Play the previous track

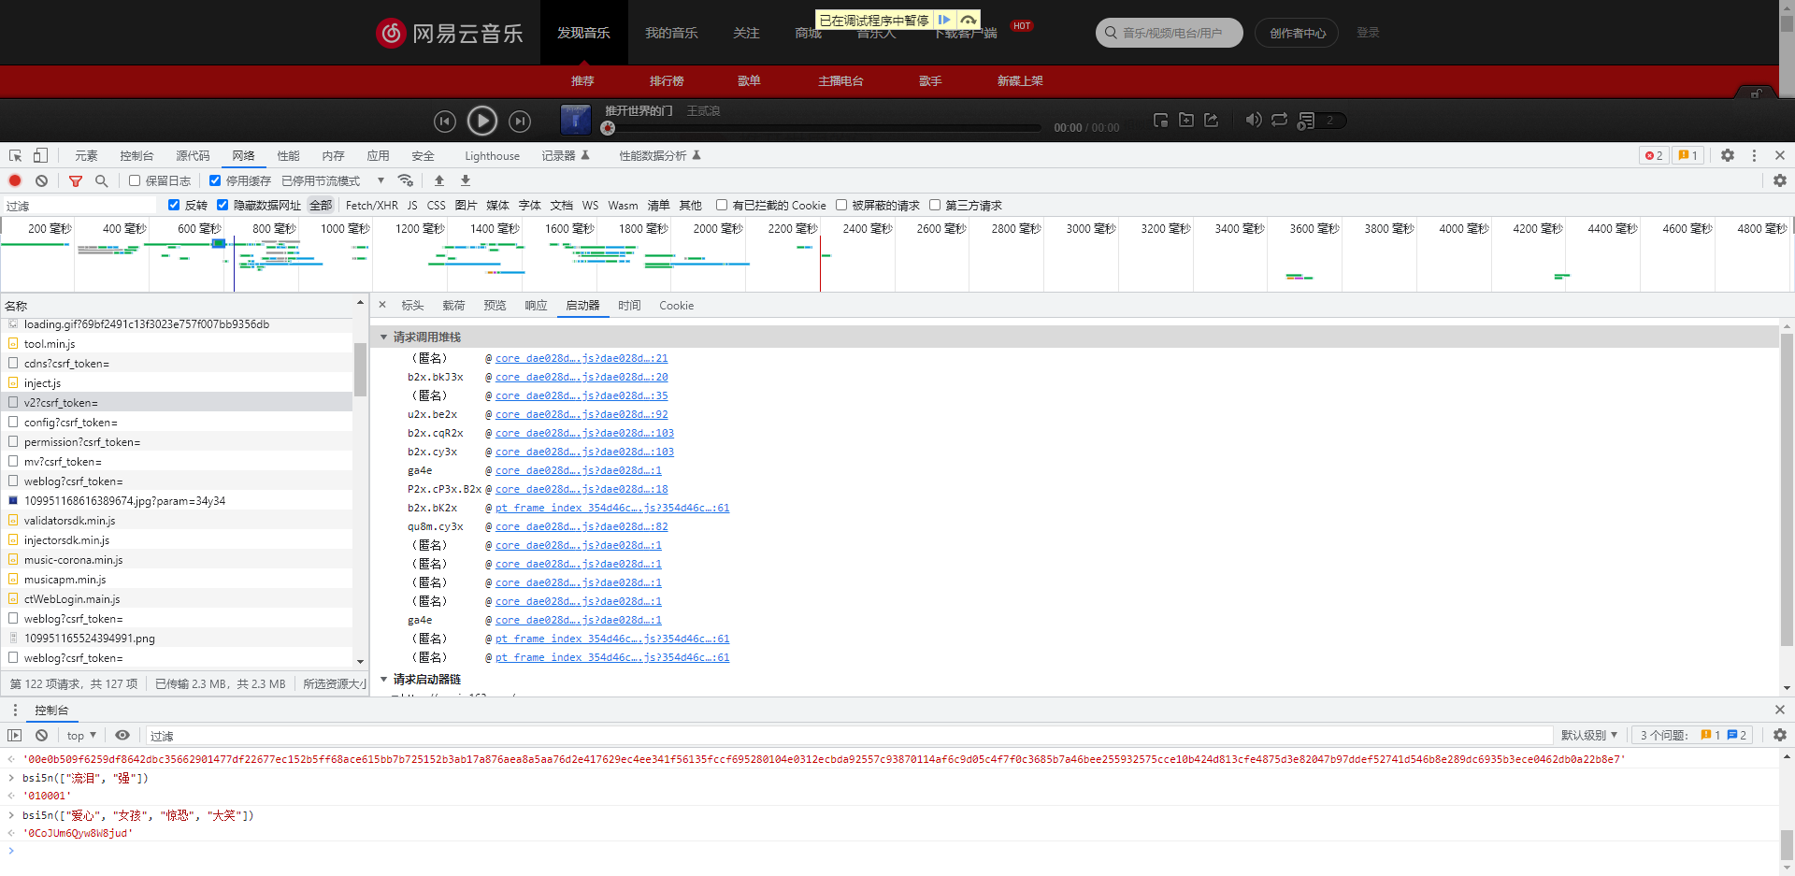tap(445, 121)
